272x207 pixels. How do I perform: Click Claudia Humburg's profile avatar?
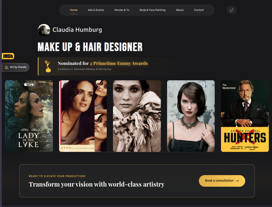point(44,30)
